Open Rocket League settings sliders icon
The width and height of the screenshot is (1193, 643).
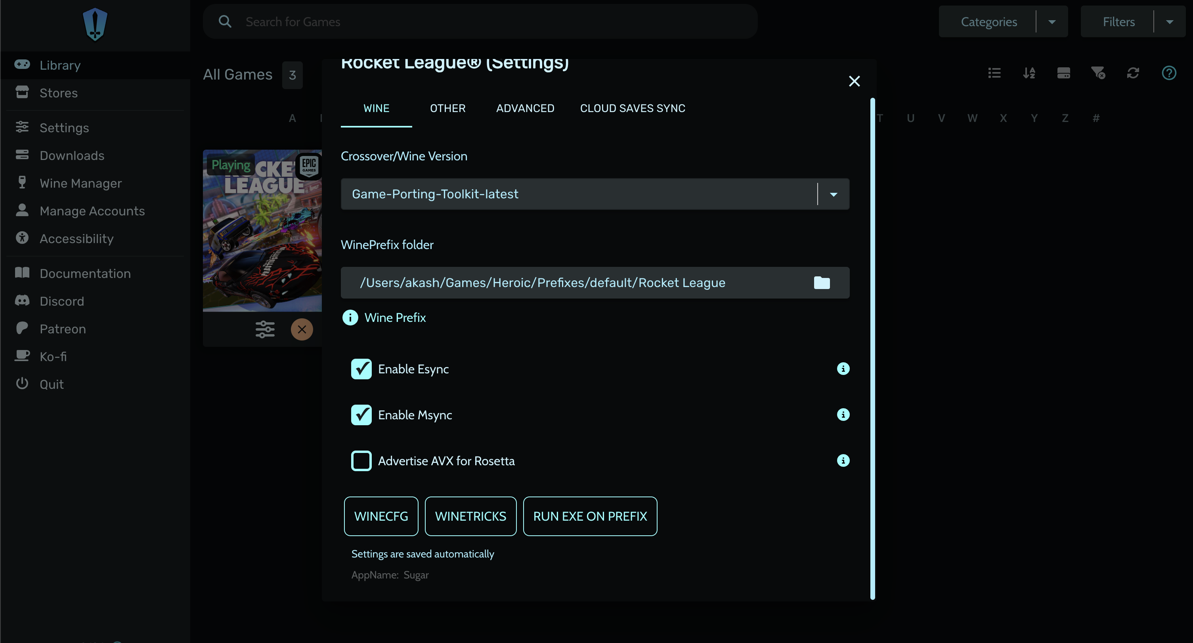(265, 329)
